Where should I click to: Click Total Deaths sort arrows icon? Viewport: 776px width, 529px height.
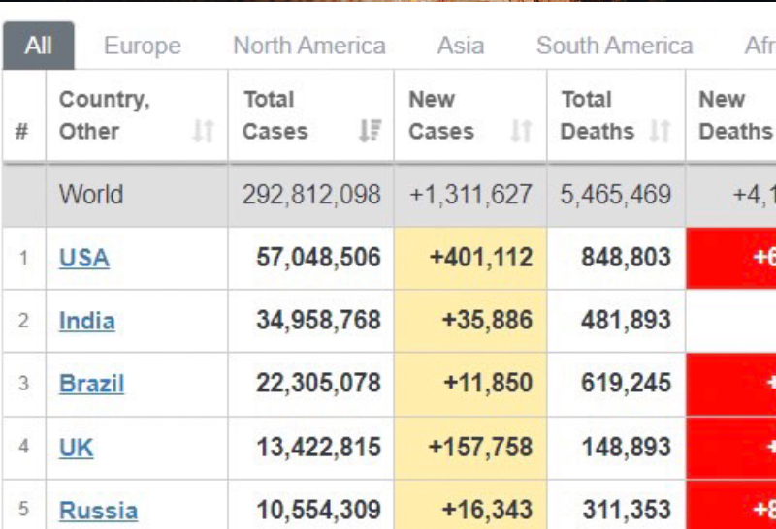click(661, 131)
